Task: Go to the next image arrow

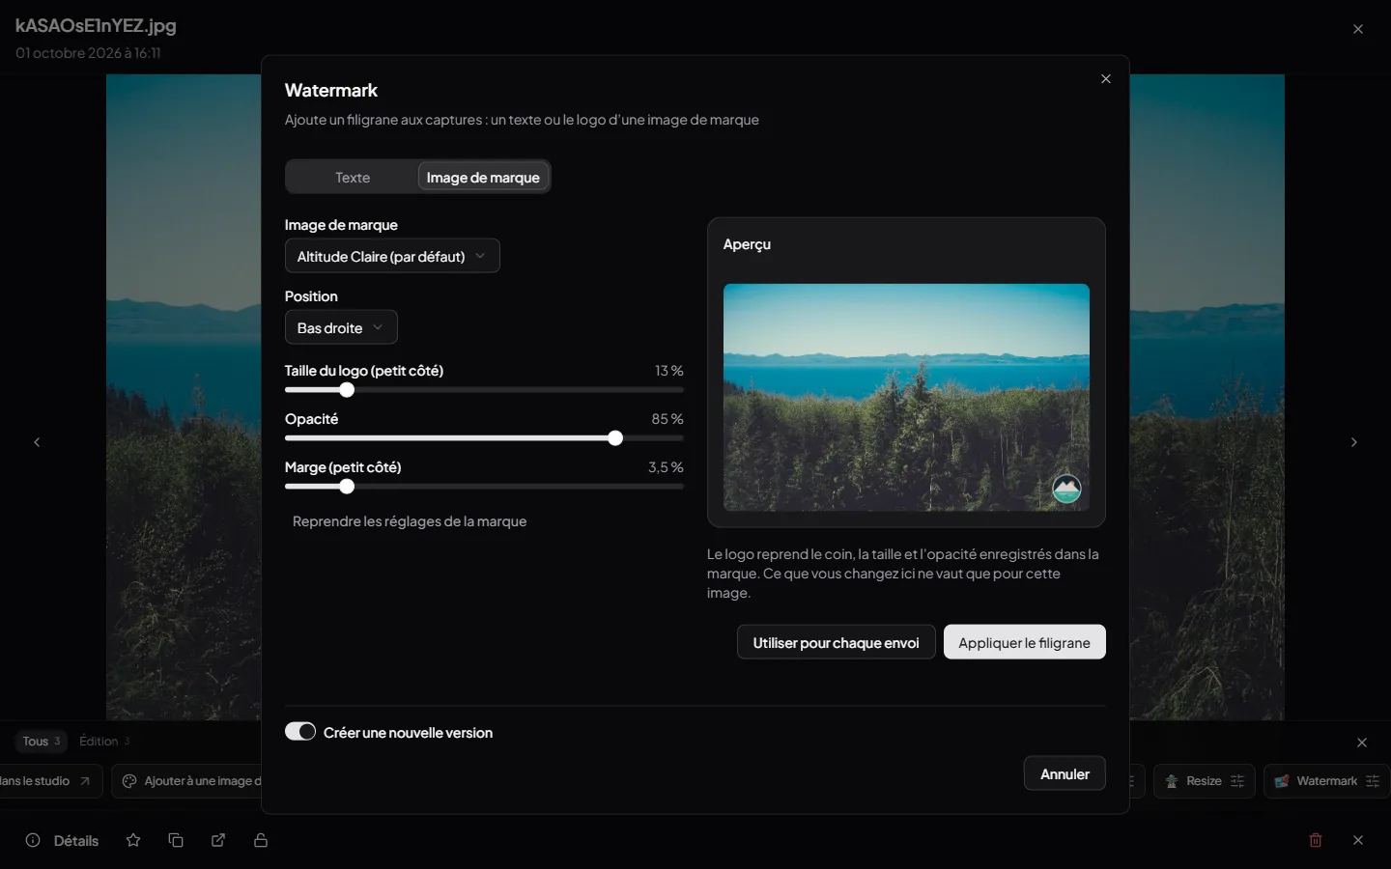Action: [1354, 442]
